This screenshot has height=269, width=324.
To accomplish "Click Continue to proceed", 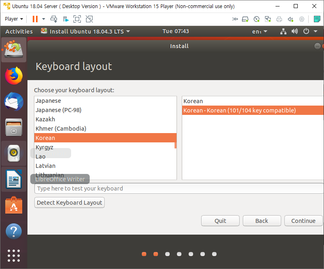I will pos(303,221).
